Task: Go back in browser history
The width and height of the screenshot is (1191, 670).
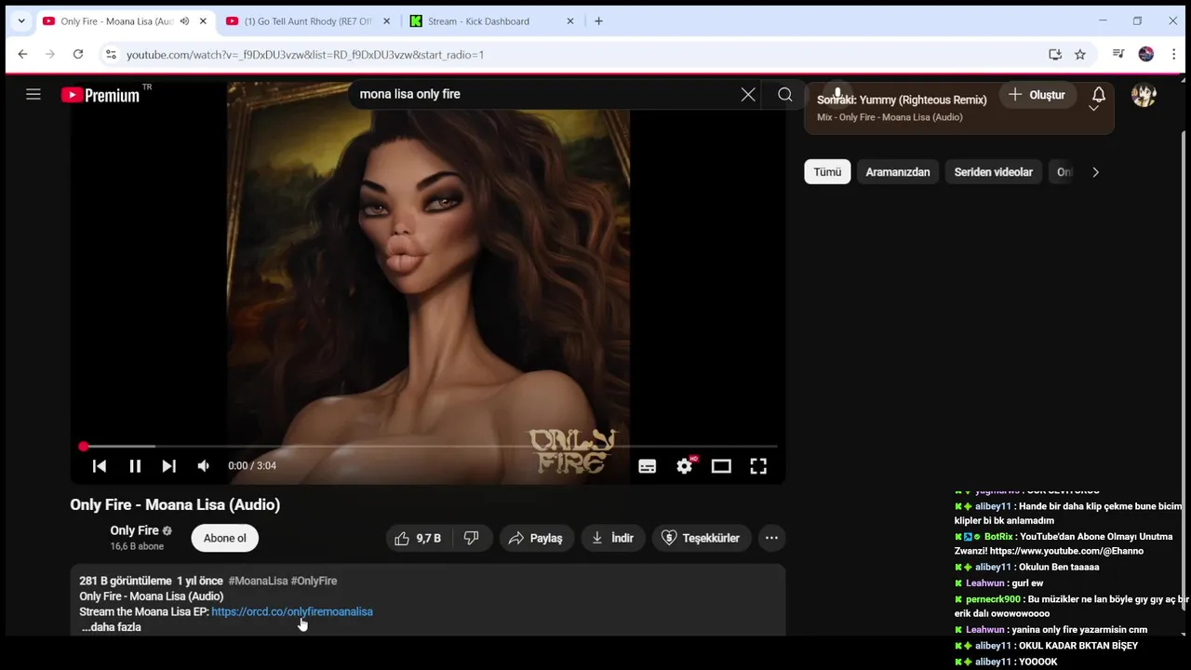Action: (22, 55)
